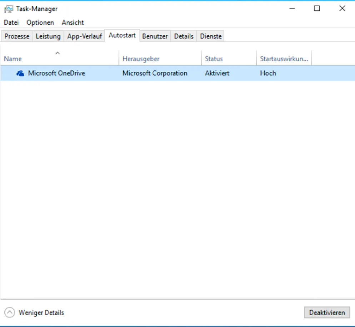The width and height of the screenshot is (355, 327).
Task: Open the Datei menu
Action: 11,22
